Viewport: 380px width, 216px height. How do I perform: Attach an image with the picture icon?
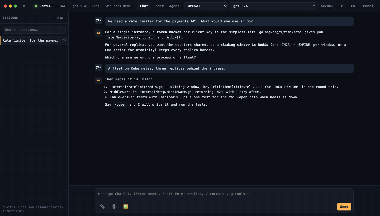[x=126, y=207]
